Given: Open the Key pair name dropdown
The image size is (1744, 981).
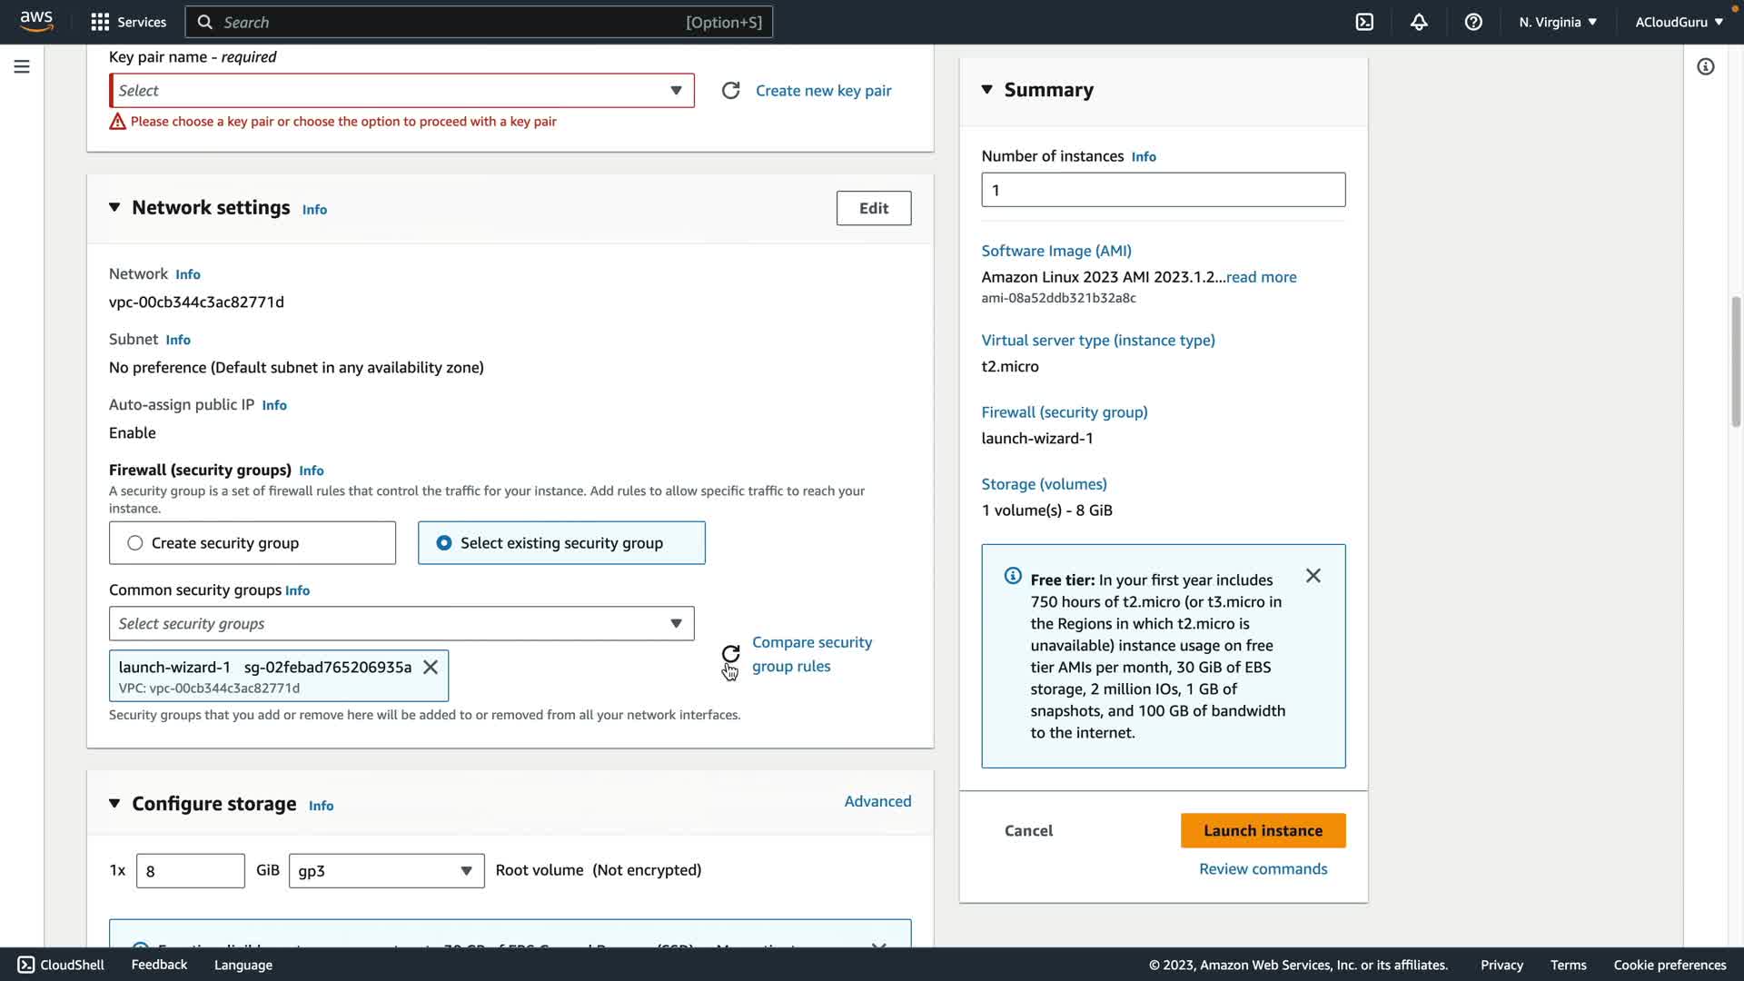Looking at the screenshot, I should click(x=401, y=91).
